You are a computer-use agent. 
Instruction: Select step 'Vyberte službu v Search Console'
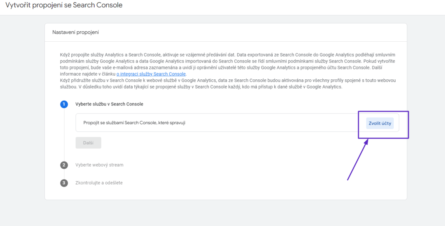109,104
